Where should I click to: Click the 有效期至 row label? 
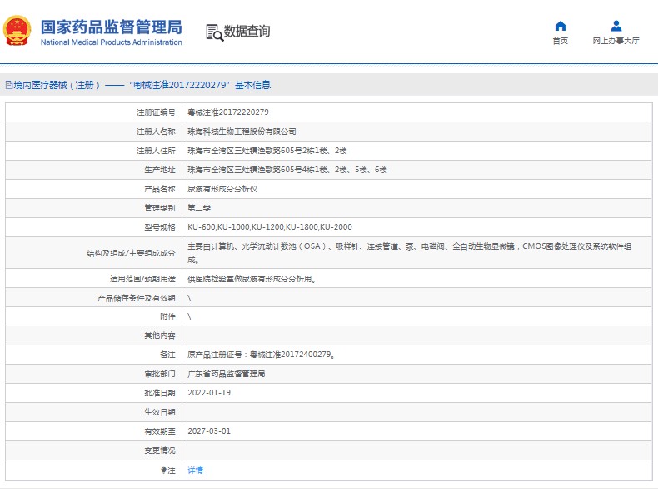point(159,431)
